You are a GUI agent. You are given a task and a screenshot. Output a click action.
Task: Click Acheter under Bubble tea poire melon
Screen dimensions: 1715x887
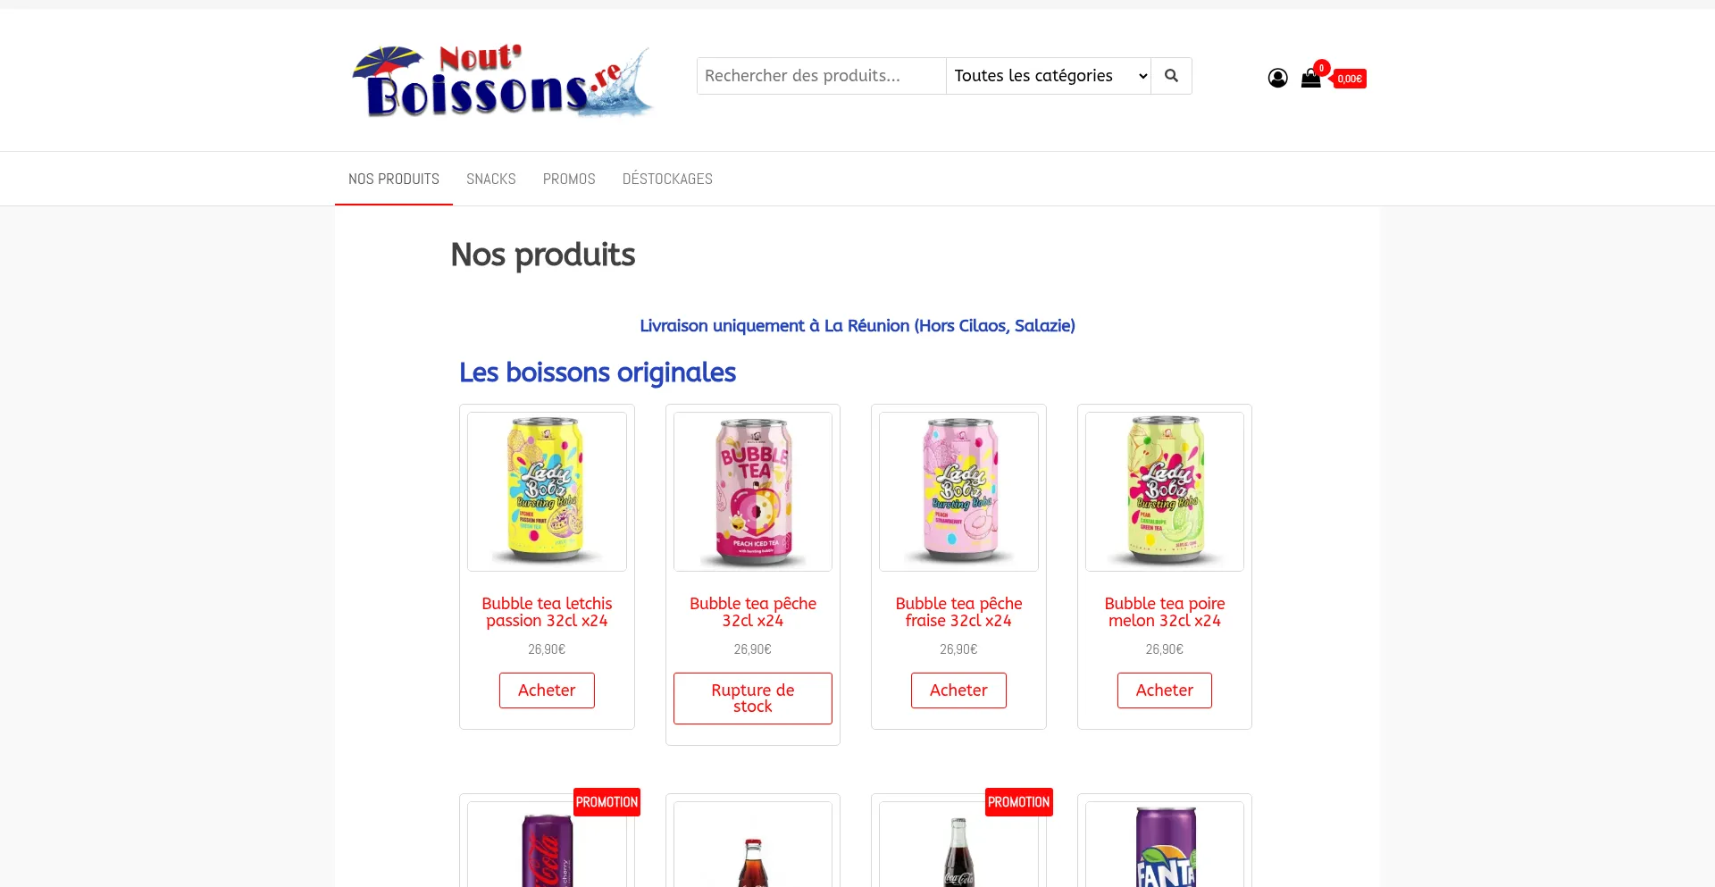[x=1165, y=690]
